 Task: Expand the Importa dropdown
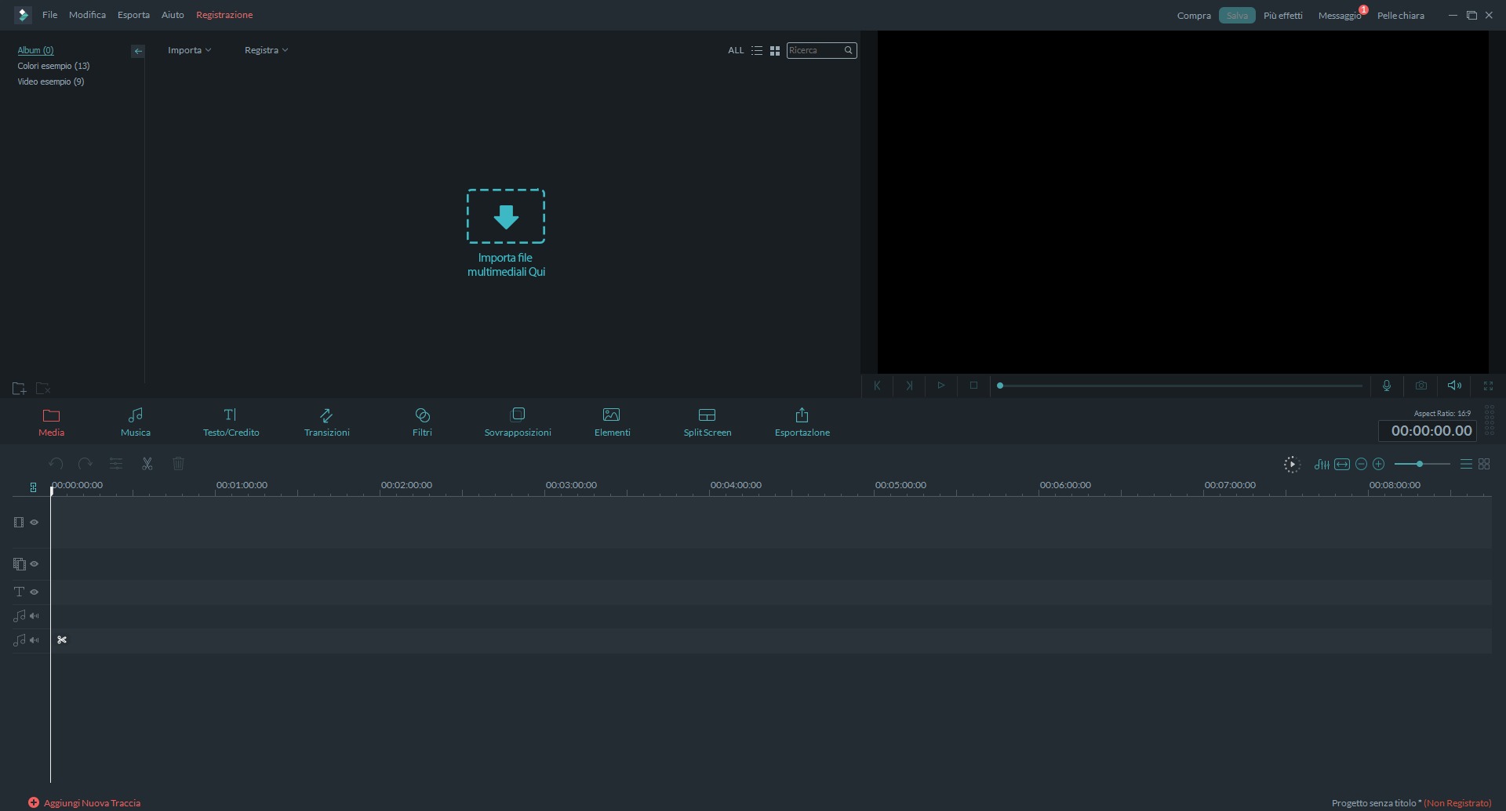[189, 50]
